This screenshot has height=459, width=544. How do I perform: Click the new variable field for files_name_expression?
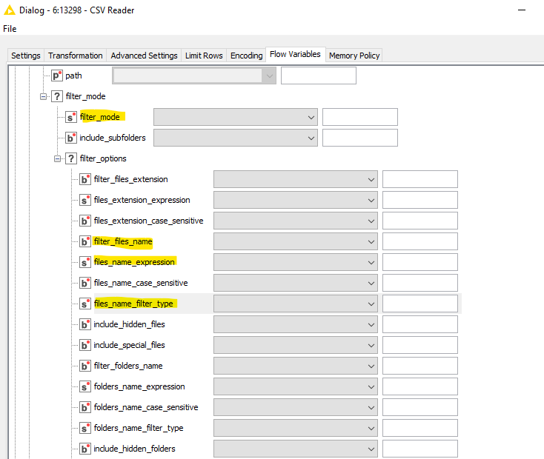(x=420, y=262)
